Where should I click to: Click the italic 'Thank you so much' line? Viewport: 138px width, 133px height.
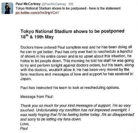tap(75, 106)
